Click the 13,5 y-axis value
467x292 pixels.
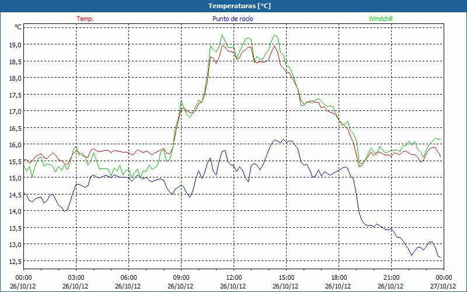[x=16, y=228]
